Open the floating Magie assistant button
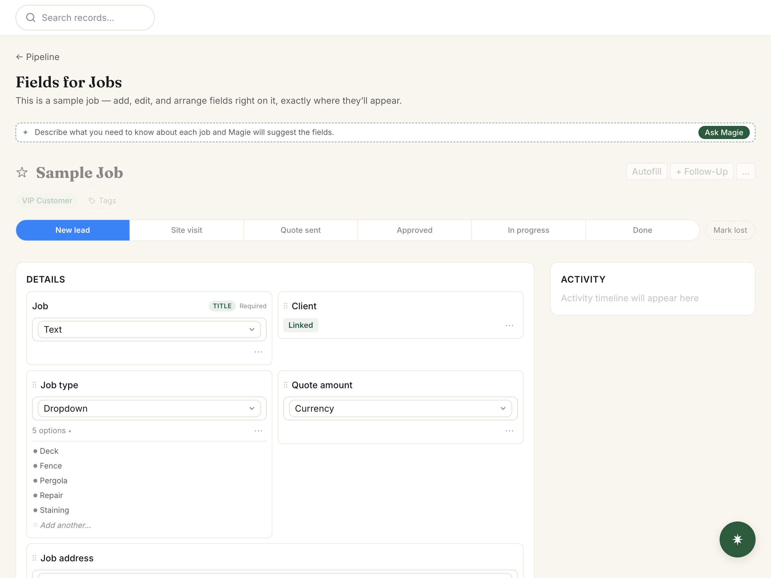771x578 pixels. pos(737,539)
